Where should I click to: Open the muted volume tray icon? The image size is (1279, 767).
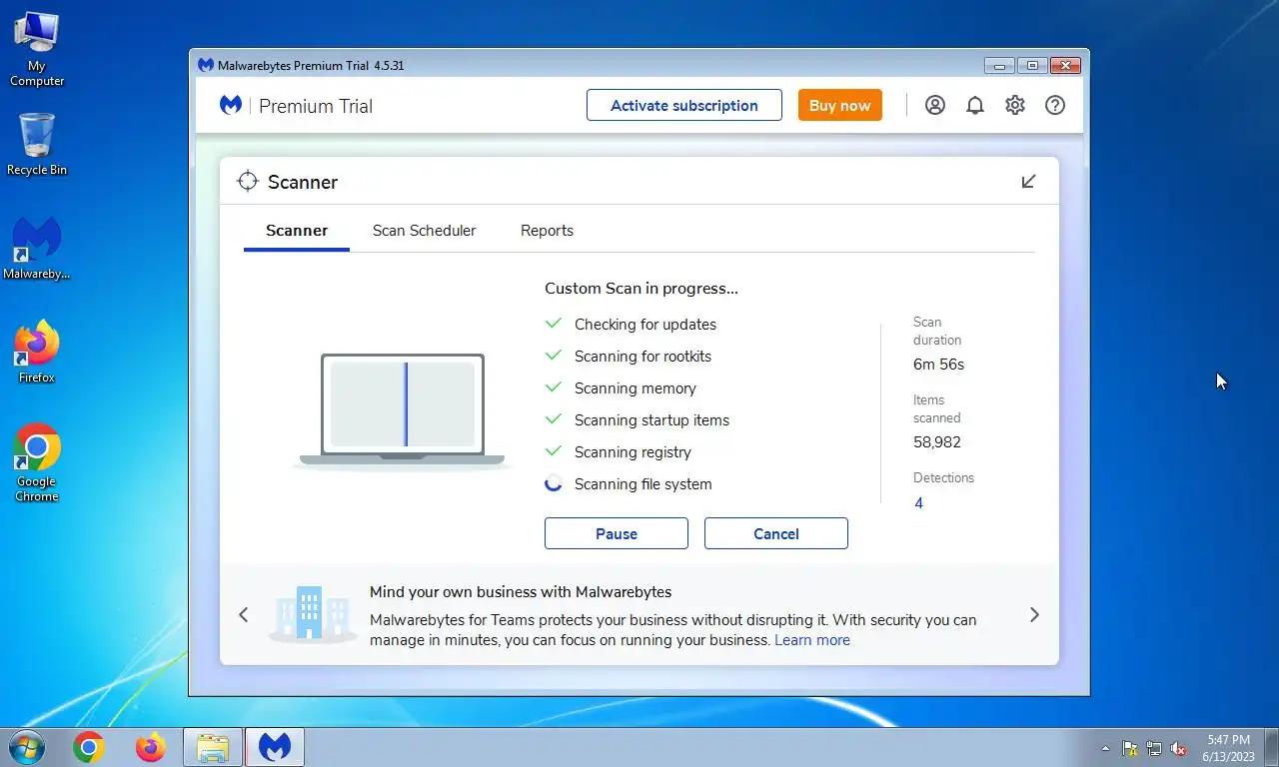click(x=1178, y=748)
